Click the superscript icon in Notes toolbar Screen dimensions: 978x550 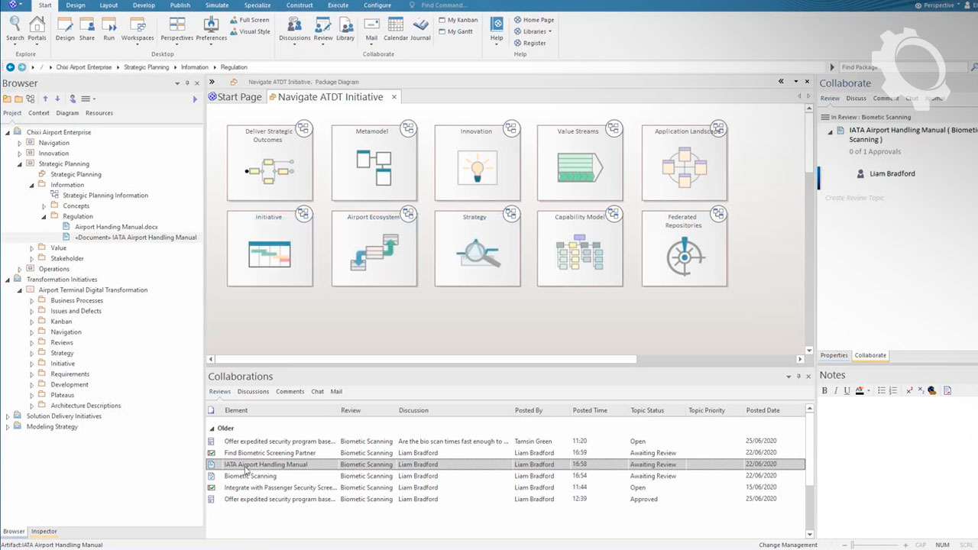click(x=909, y=390)
